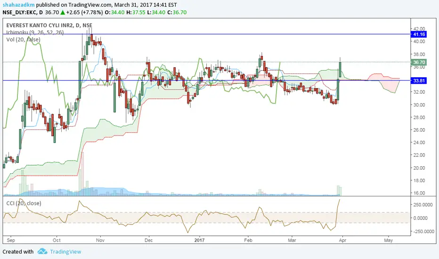
Task: Click the 18.00 price scale value
Action: (x=419, y=180)
